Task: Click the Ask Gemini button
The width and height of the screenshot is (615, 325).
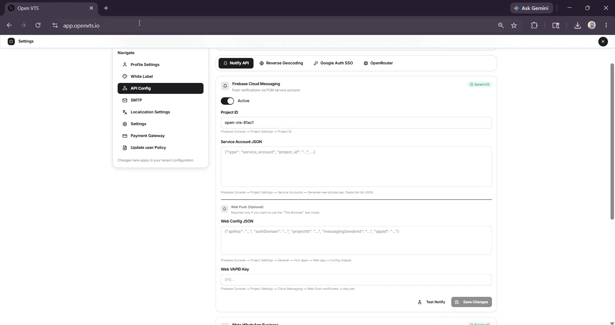Action: [x=531, y=8]
